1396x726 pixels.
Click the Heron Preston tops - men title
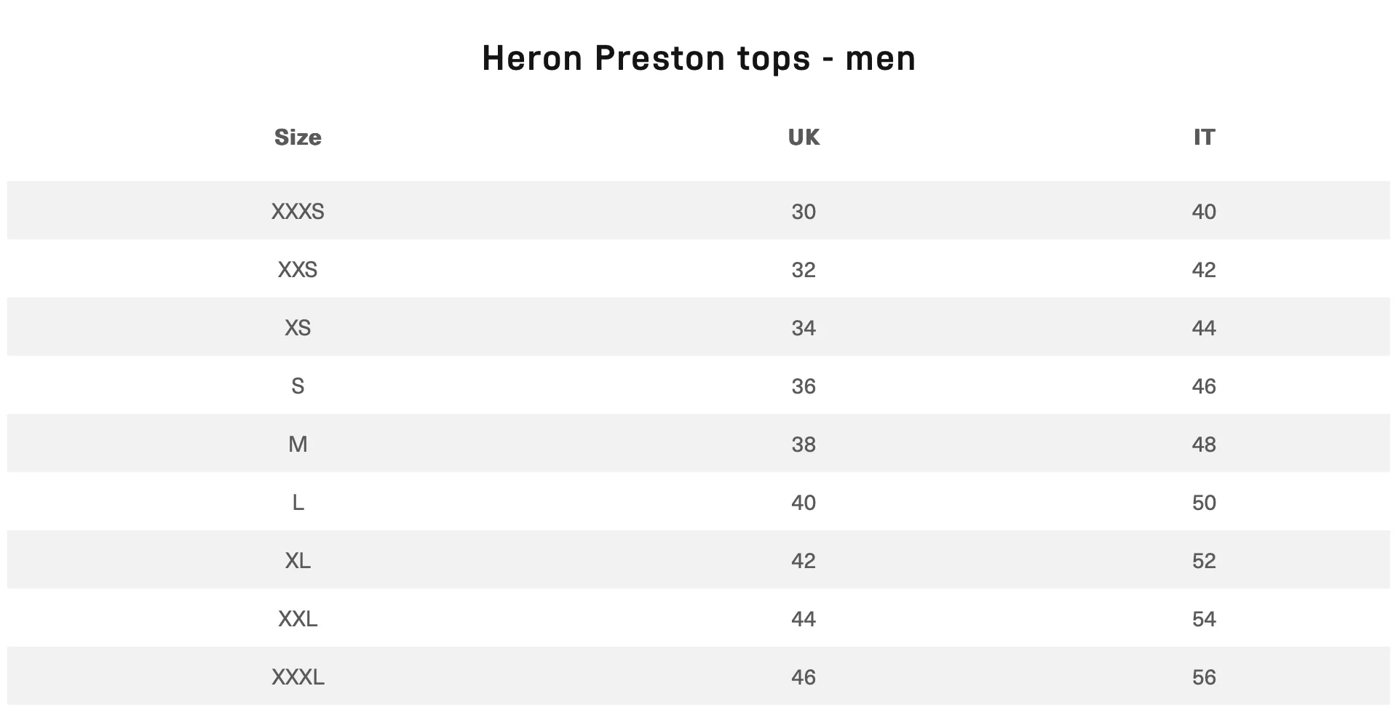(x=699, y=58)
